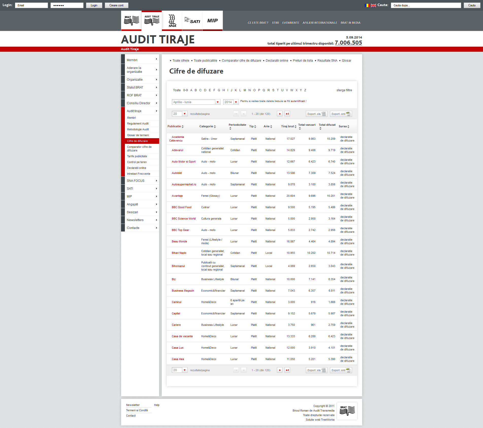Click top Export .xml button
Viewport: 483px width, 428px height.
pyautogui.click(x=341, y=114)
